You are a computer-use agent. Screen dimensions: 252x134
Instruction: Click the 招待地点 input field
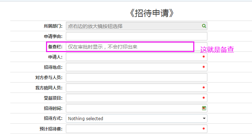[x=137, y=67]
